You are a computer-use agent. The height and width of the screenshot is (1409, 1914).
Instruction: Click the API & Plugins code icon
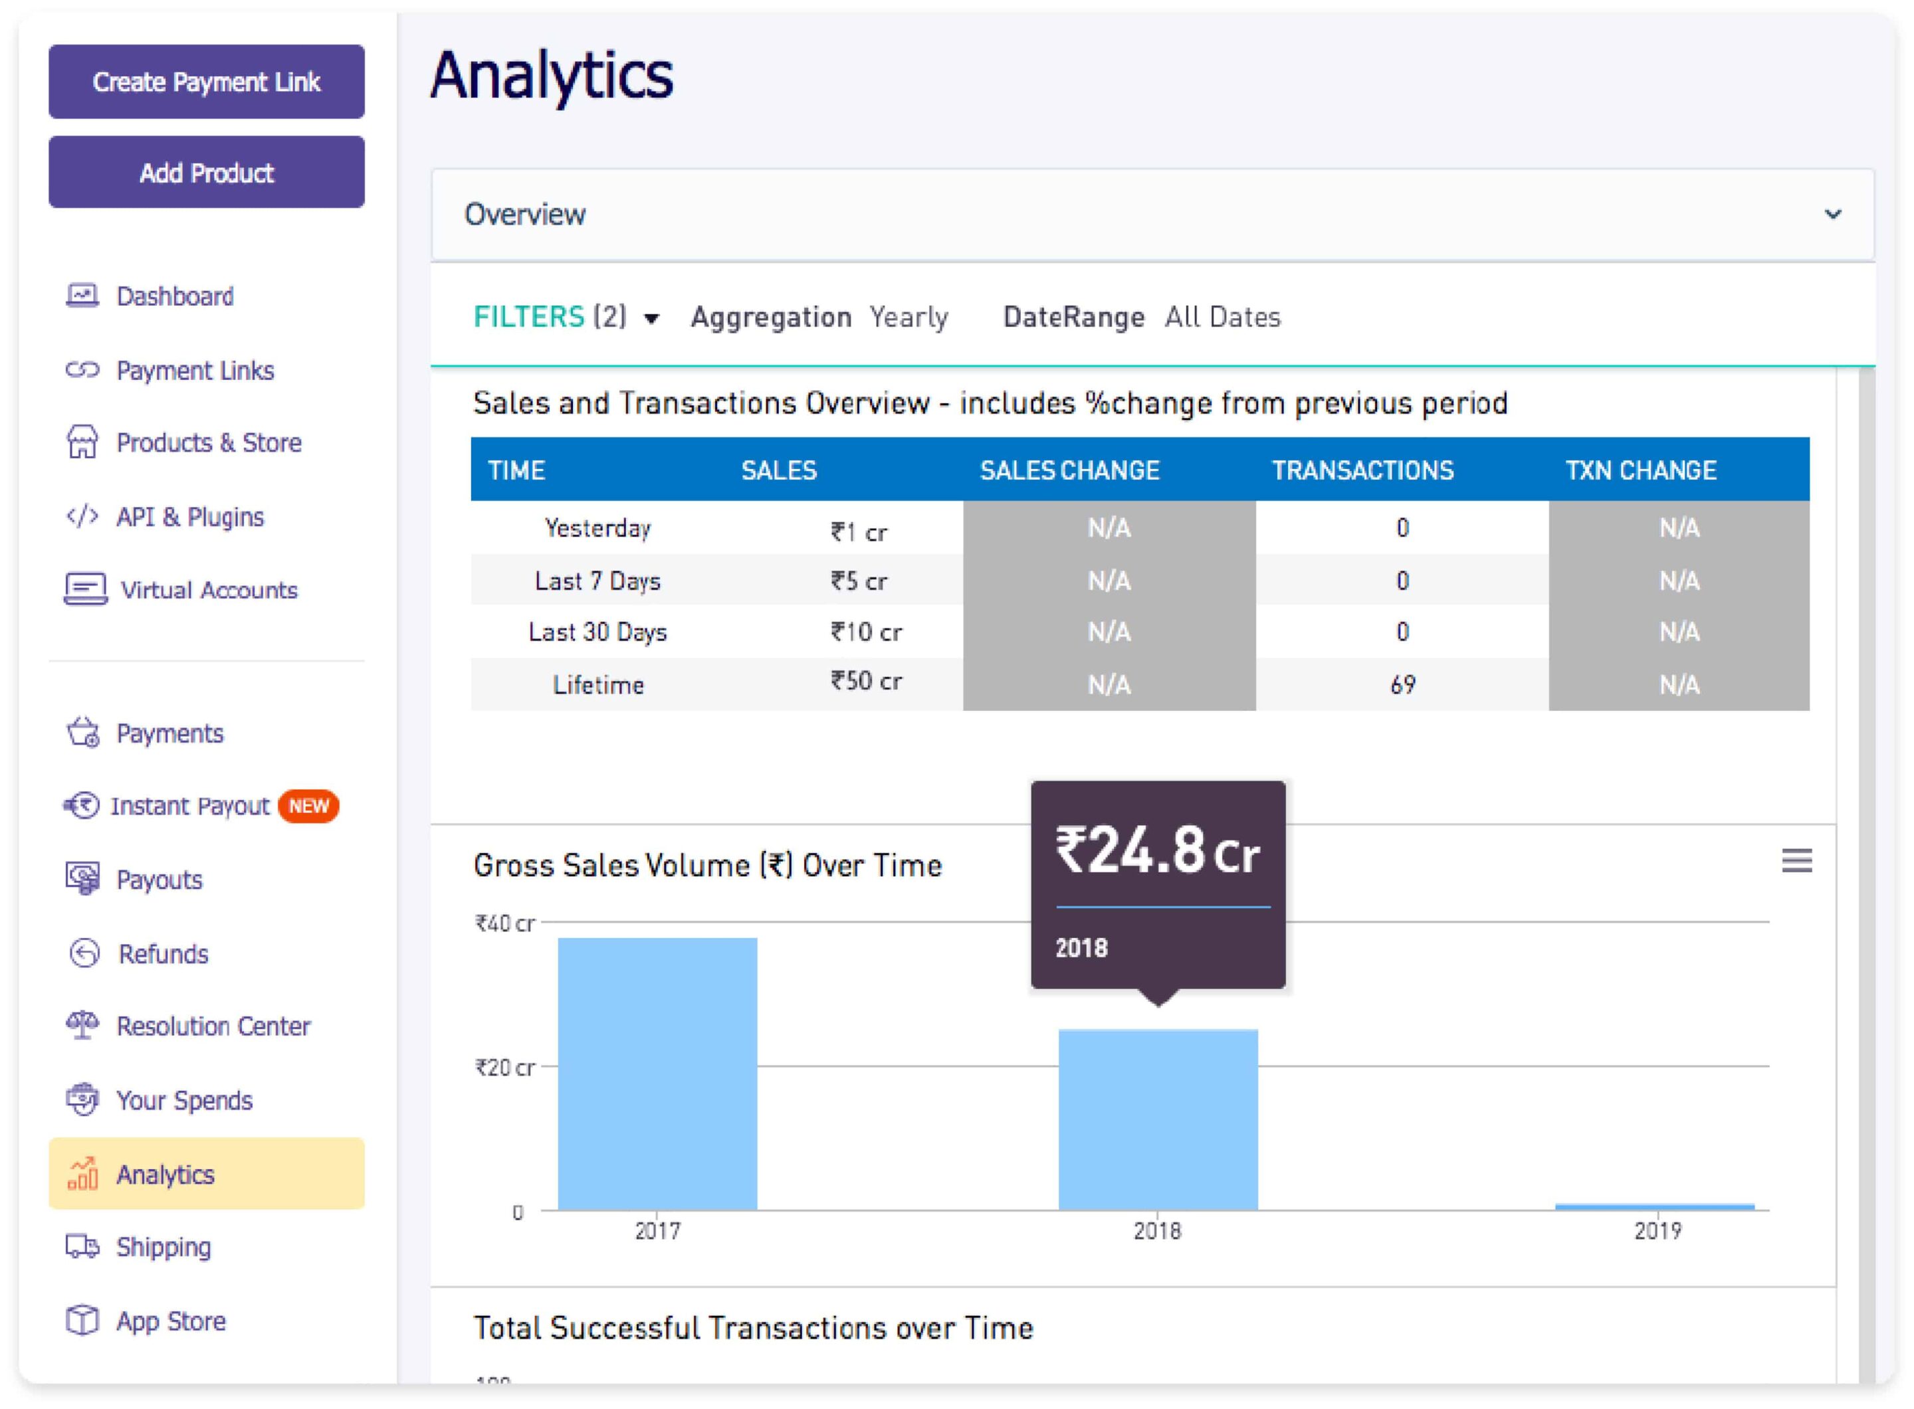82,517
